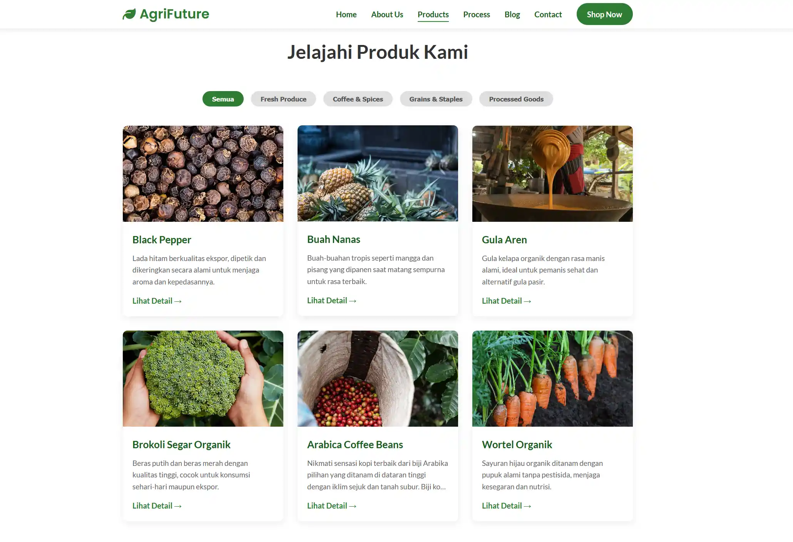Click the Wortel Organik title

(517, 445)
